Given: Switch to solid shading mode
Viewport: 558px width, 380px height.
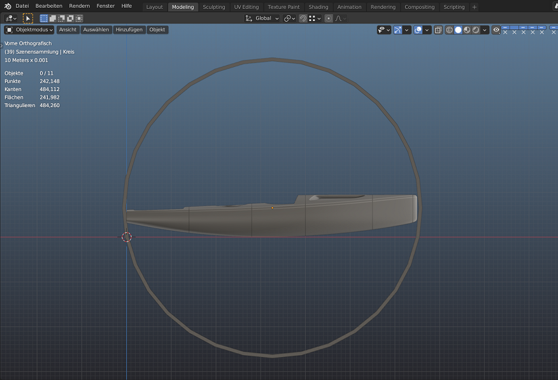Looking at the screenshot, I should coord(458,30).
